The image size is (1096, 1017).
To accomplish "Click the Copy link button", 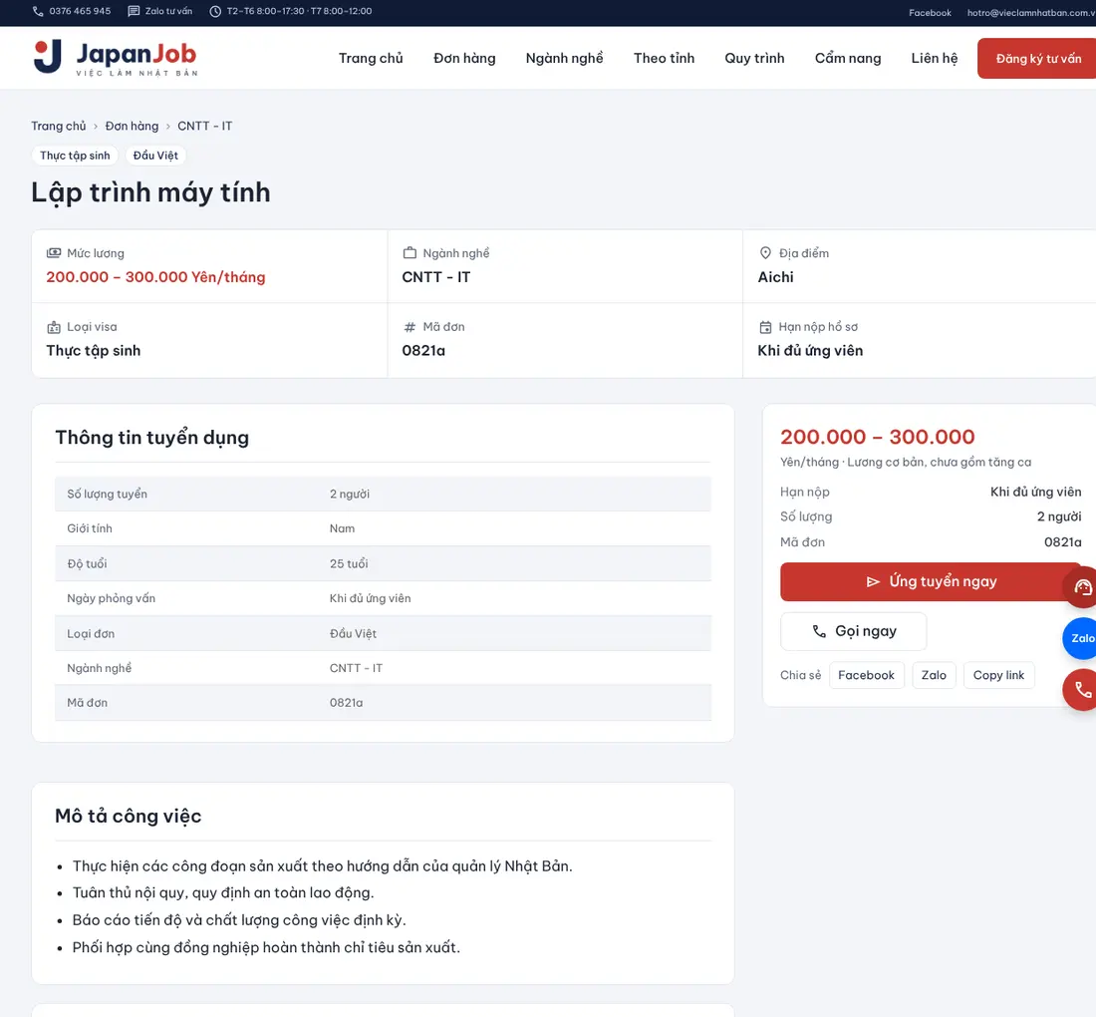I will tap(998, 675).
